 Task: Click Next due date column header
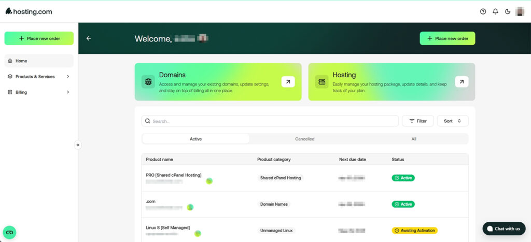[x=353, y=160]
